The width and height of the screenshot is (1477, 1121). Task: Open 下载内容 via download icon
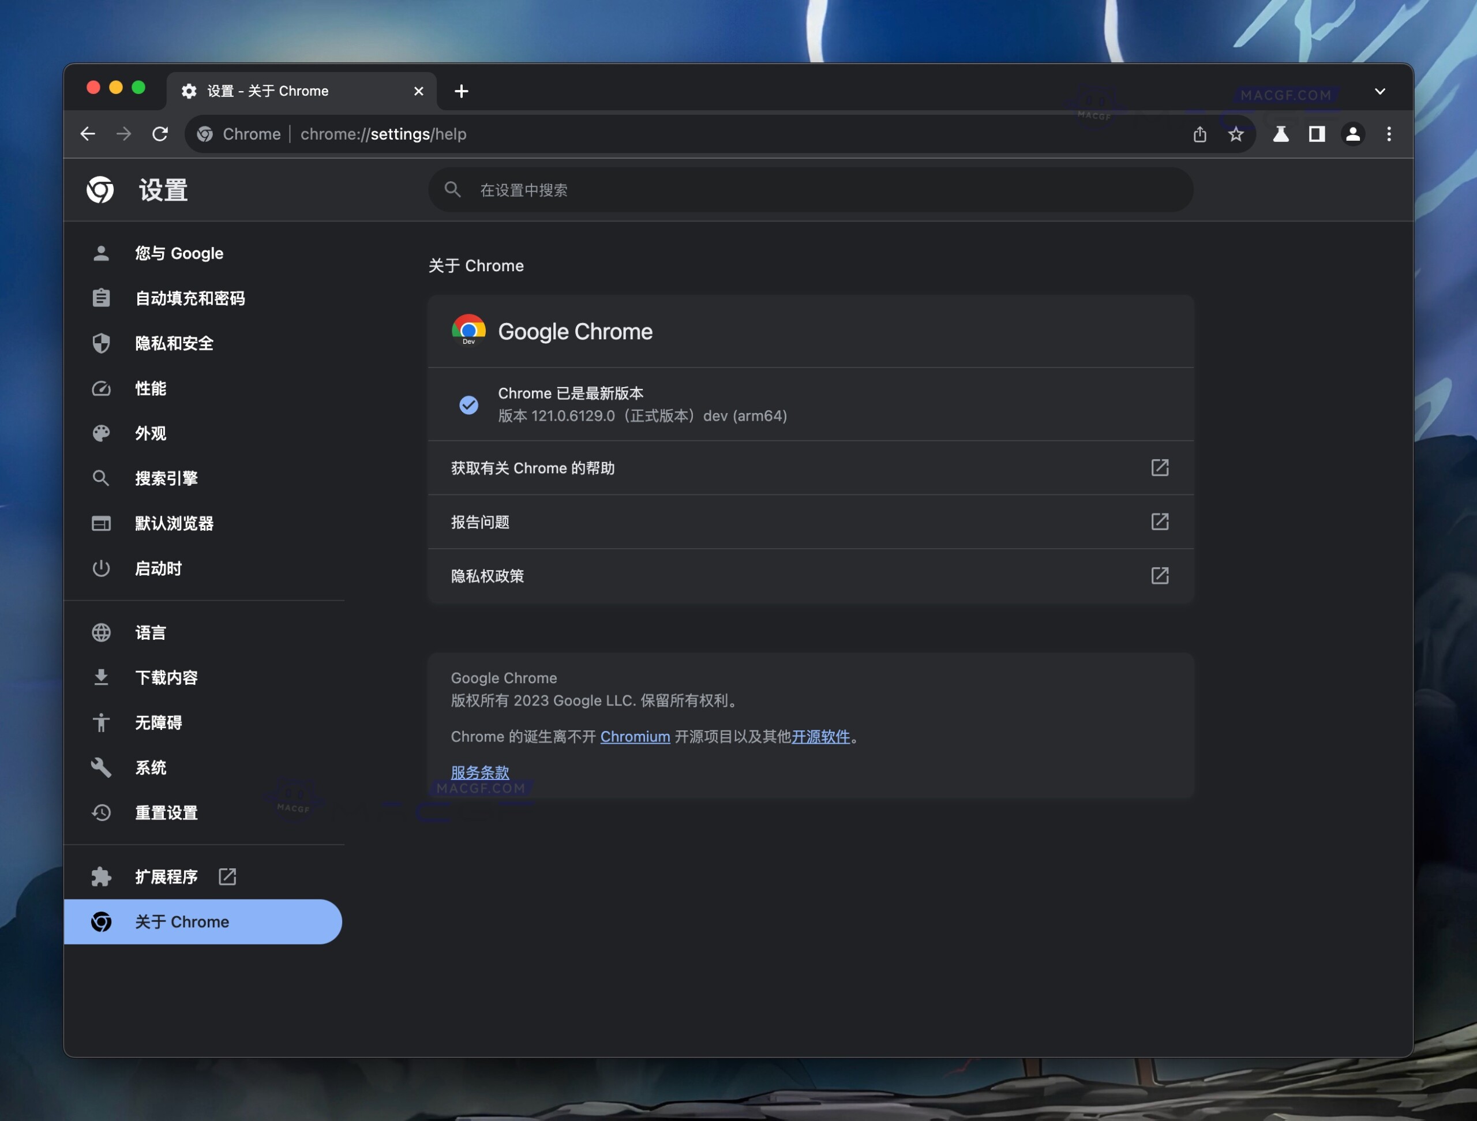click(101, 677)
